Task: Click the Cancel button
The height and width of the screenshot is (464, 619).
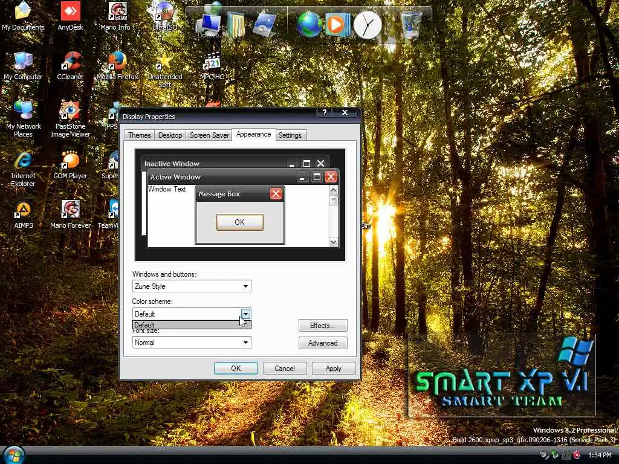Action: pos(285,368)
